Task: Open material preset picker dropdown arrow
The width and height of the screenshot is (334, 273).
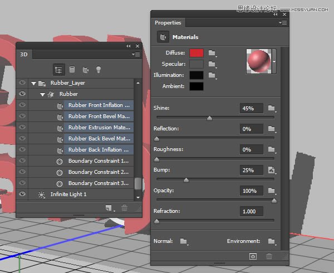Action: pyautogui.click(x=274, y=61)
